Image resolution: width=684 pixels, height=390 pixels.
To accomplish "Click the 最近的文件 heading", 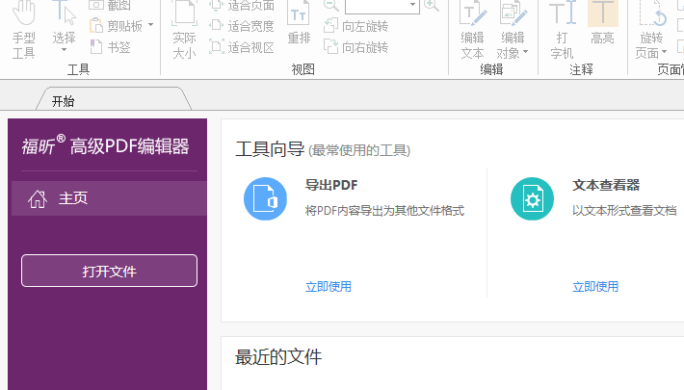I will 278,357.
